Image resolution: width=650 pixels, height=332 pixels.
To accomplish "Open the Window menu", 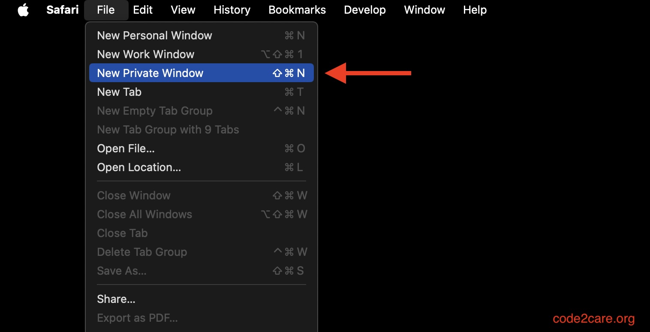I will click(424, 10).
